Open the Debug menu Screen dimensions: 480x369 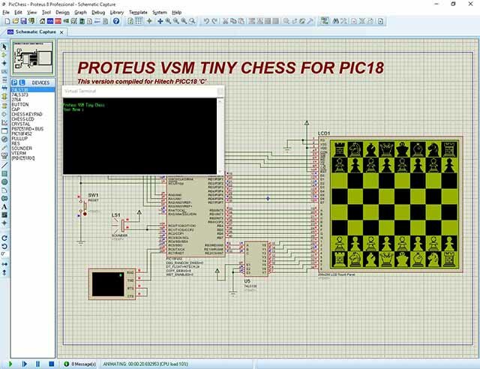click(98, 12)
